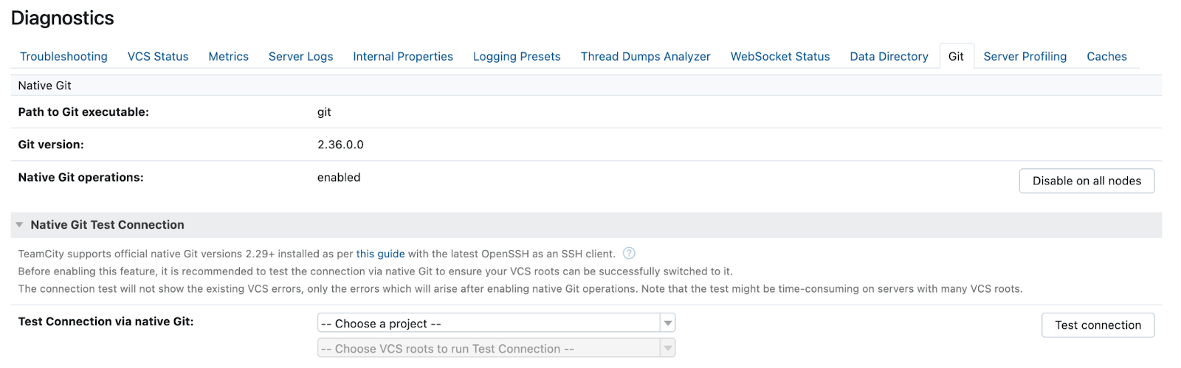Screen dimensions: 1181x368
Task: Click the 'Path to Git executable:' label
Action: point(83,112)
